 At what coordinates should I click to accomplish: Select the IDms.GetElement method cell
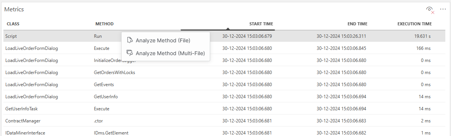tap(111, 133)
